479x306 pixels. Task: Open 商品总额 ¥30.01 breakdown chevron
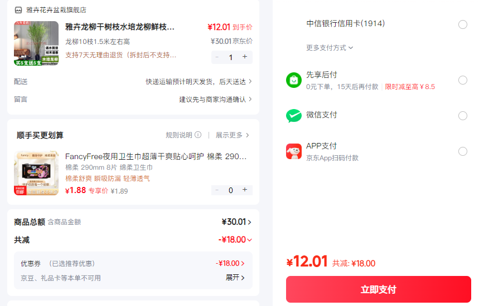pyautogui.click(x=249, y=222)
